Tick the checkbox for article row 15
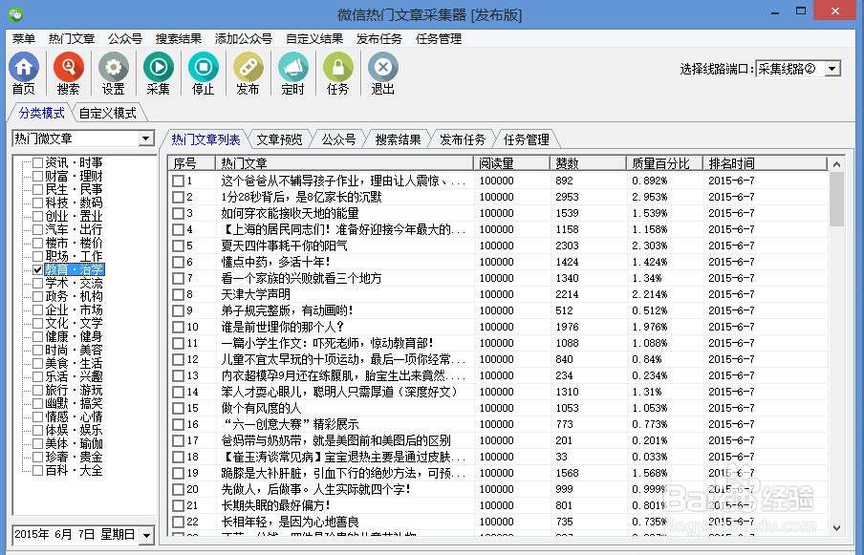Image resolution: width=864 pixels, height=555 pixels. pyautogui.click(x=178, y=409)
